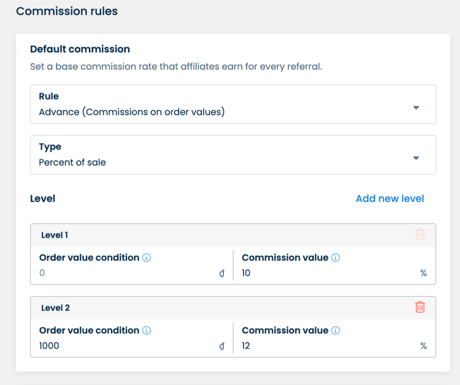This screenshot has height=385, width=460.
Task: Click the 'Percent of sale' type value
Action: (x=72, y=163)
